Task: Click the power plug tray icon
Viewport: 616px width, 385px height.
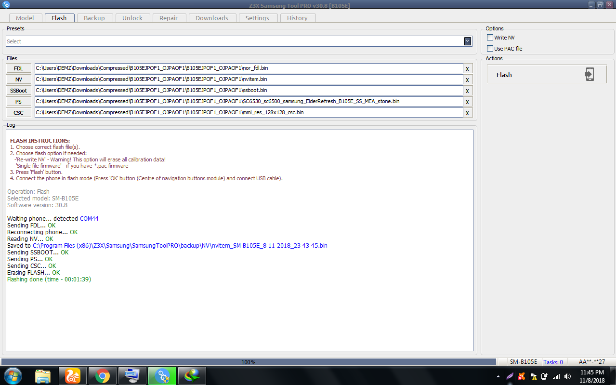Action: point(544,376)
